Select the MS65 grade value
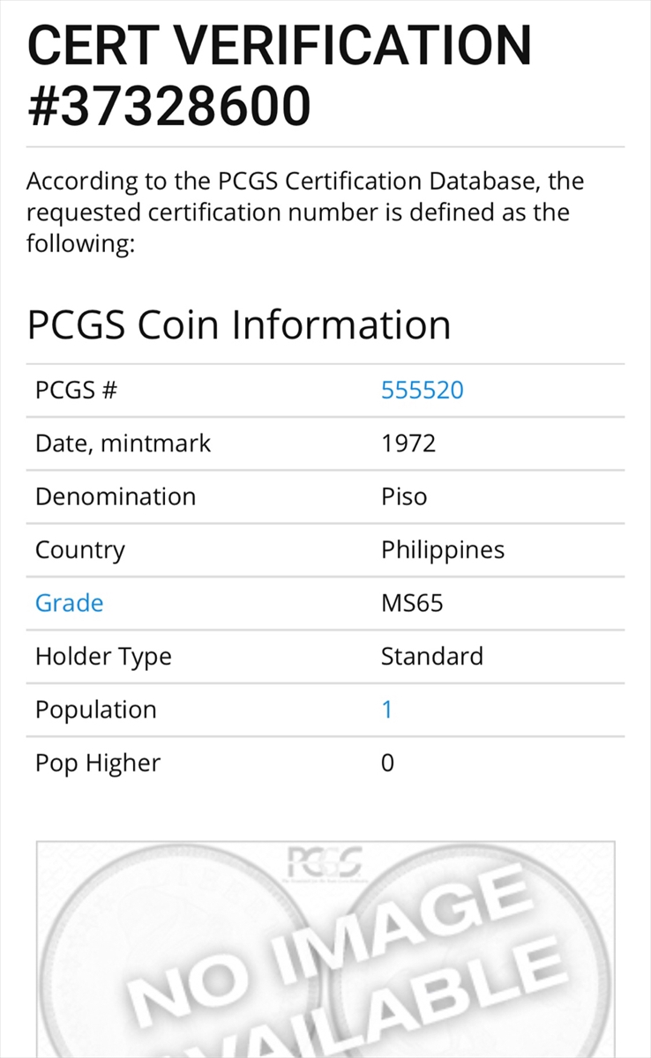The width and height of the screenshot is (651, 1058). click(x=412, y=603)
